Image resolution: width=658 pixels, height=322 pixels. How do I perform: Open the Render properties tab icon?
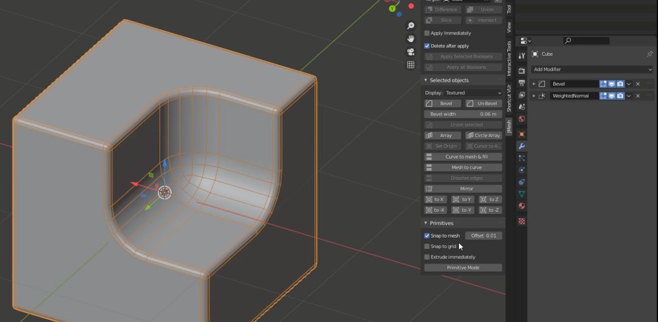(522, 70)
